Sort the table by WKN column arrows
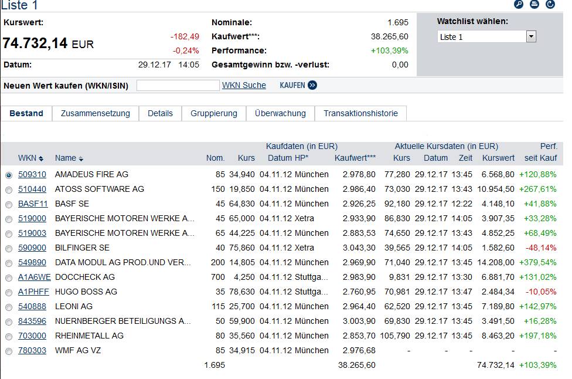Viewport: 572px width, 379px height. [x=41, y=158]
